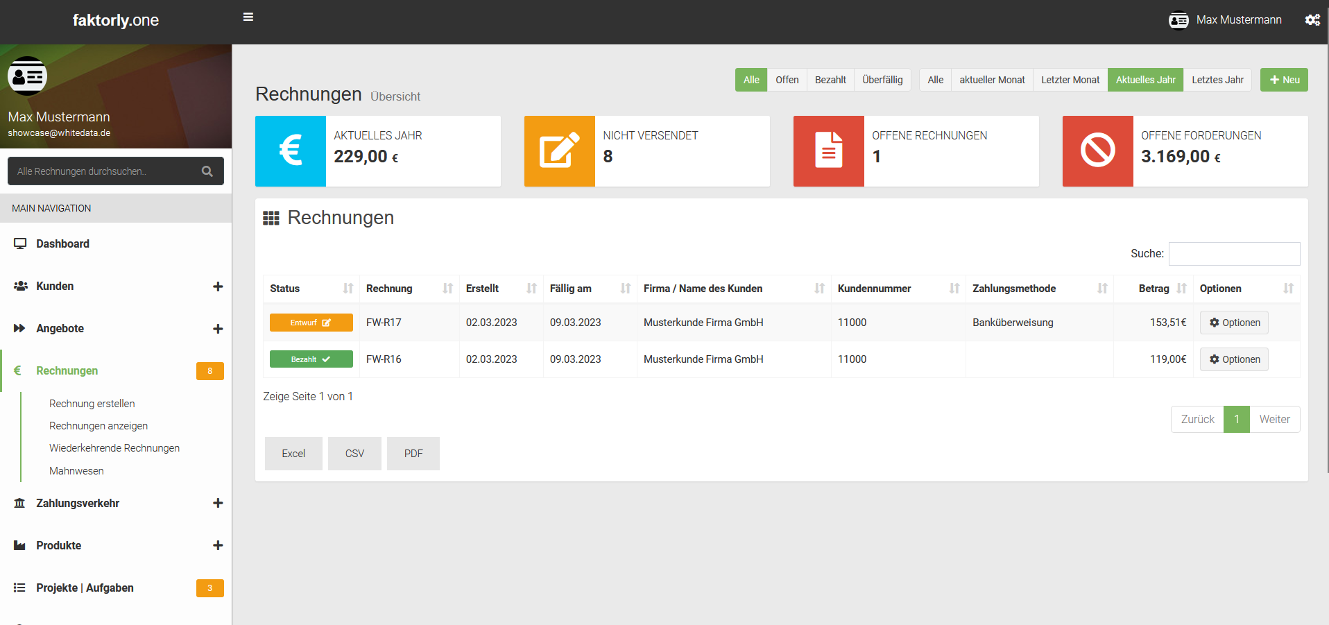Sort table by Rechnung column arrows
Image resolution: width=1329 pixels, height=625 pixels.
pos(448,289)
